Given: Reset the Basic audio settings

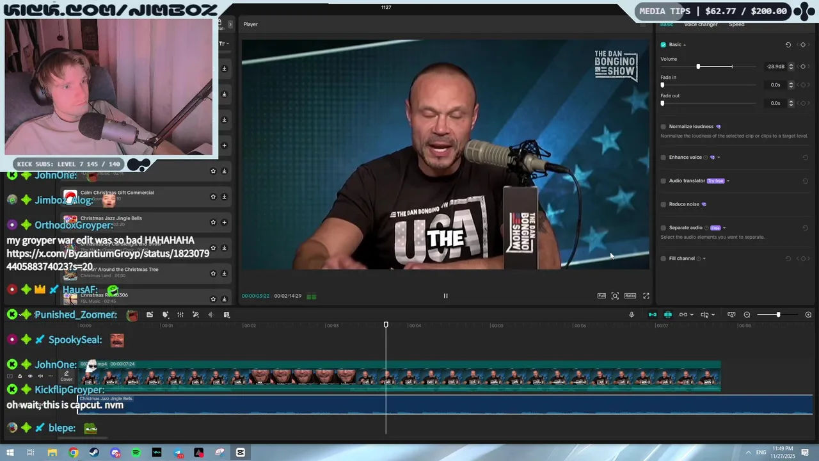Looking at the screenshot, I should (788, 45).
